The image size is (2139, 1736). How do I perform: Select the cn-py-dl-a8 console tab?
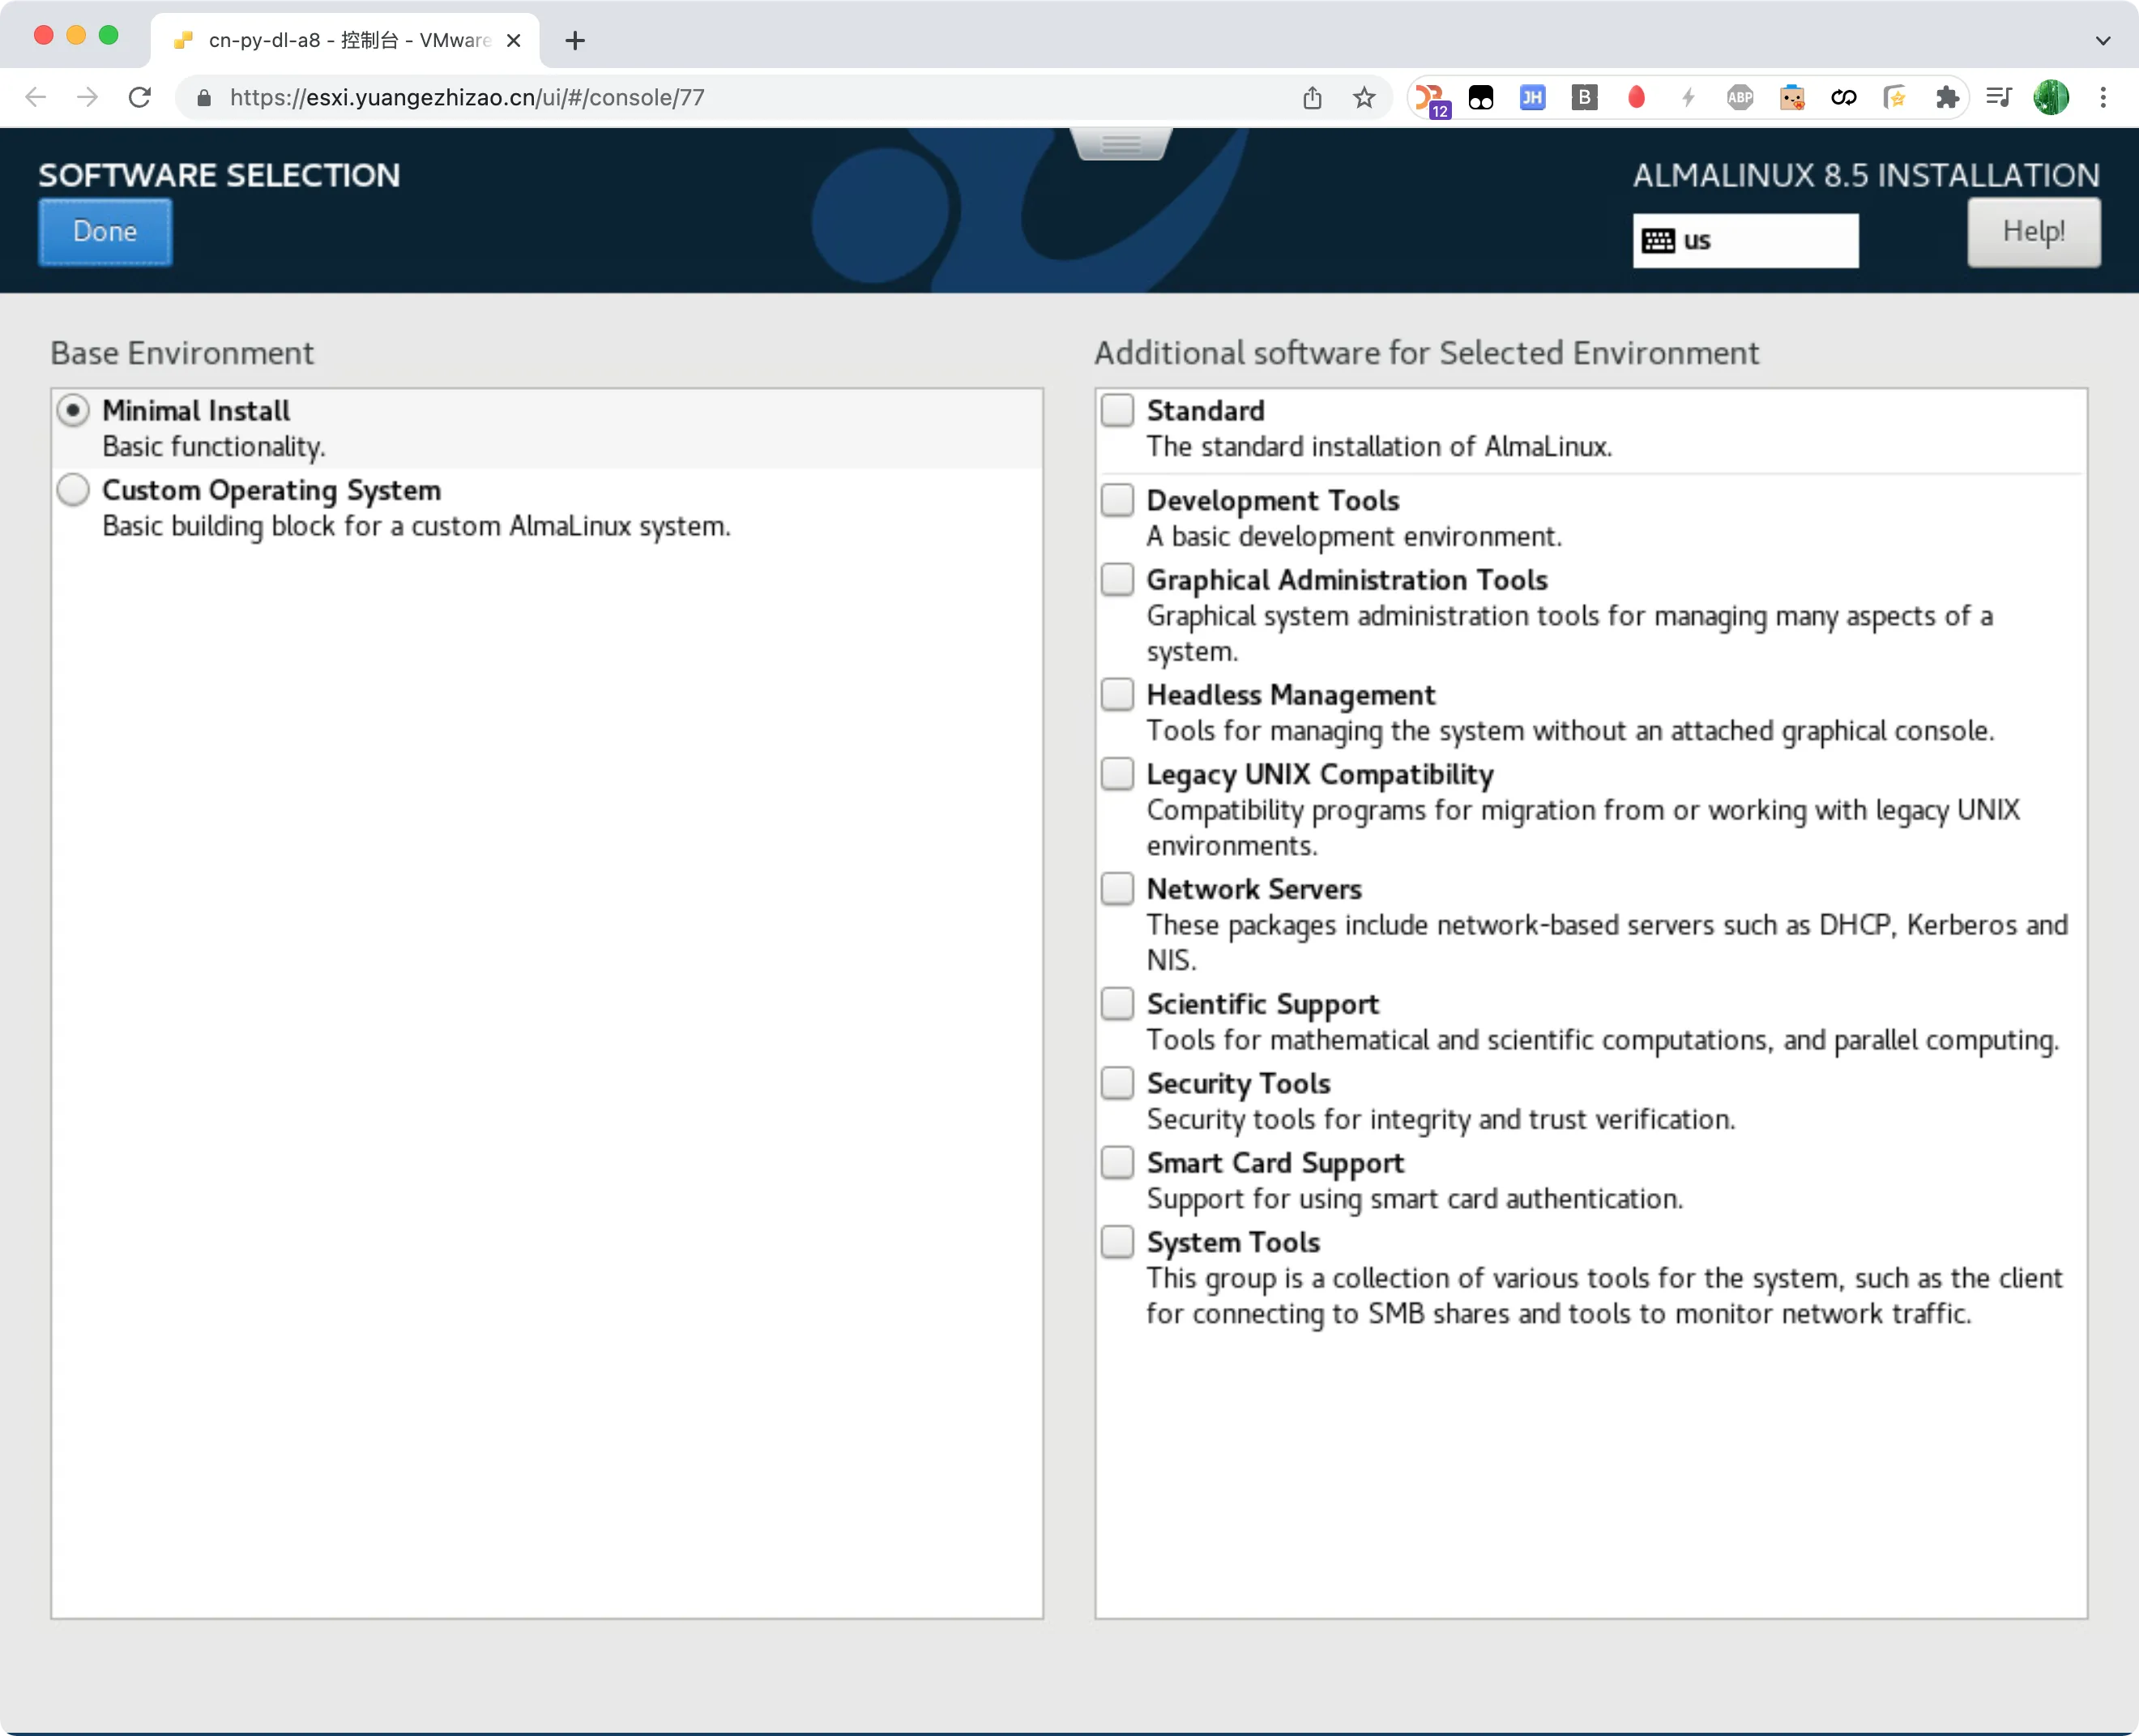tap(345, 41)
